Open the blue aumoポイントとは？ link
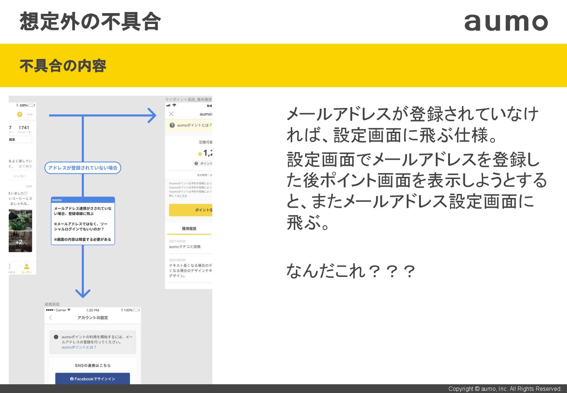The image size is (567, 393). pos(79,347)
